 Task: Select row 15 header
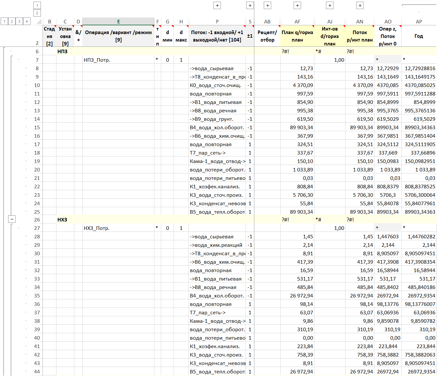tap(37, 128)
